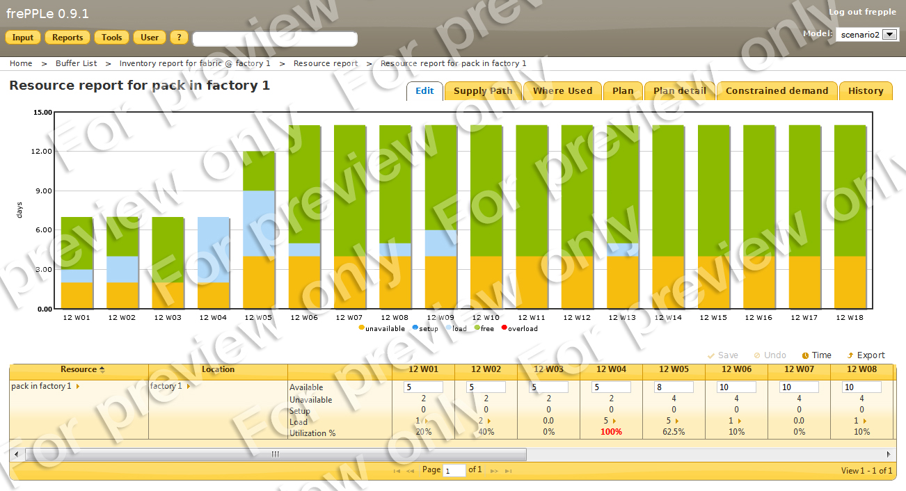
Task: Open the Reports menu button
Action: 67,38
